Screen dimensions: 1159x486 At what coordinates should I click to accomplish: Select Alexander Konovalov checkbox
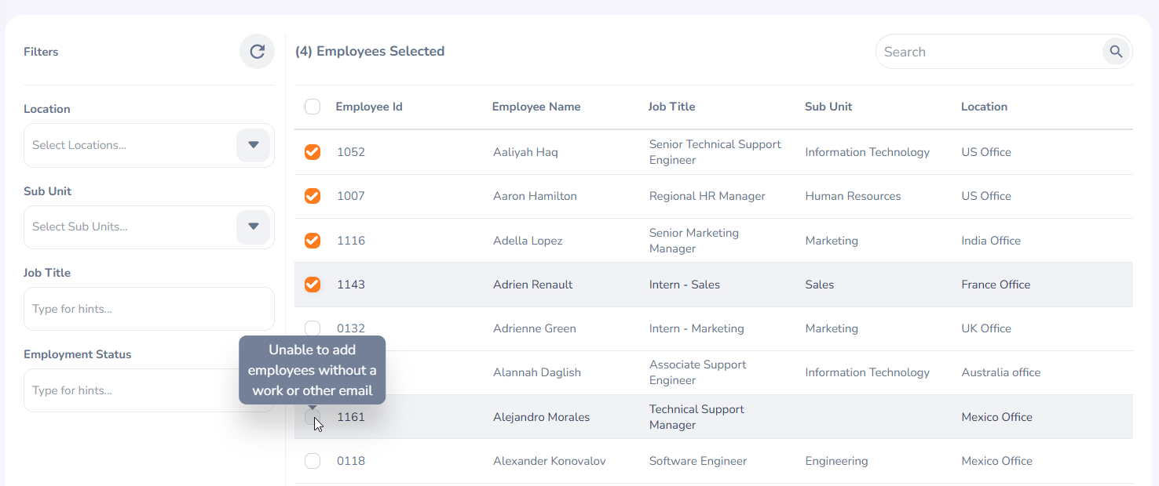pyautogui.click(x=313, y=461)
